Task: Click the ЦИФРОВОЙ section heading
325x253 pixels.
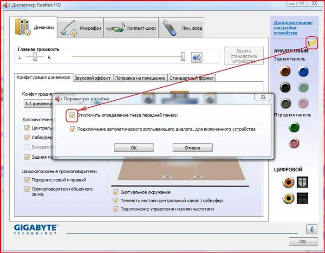Action: coord(288,169)
